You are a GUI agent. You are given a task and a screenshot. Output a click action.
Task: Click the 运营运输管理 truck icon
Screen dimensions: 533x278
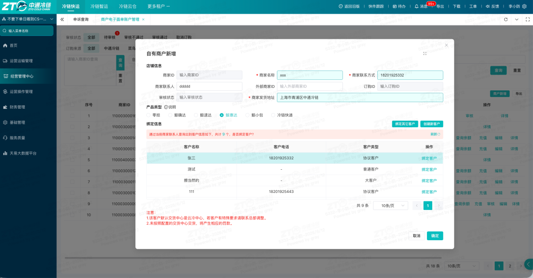(x=5, y=61)
